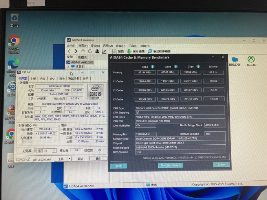Switch to the 菜单 tab in AIDA64
The image size is (267, 200).
[69, 57]
